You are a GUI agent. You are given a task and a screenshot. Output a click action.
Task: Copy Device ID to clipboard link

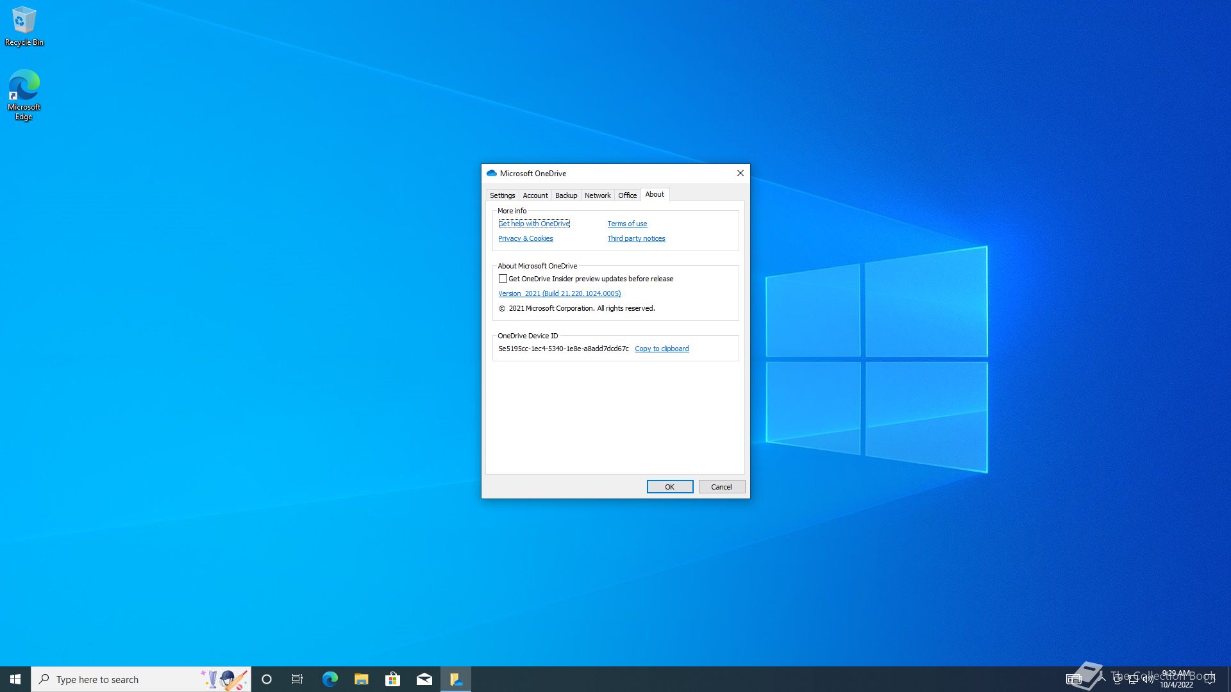(x=662, y=349)
